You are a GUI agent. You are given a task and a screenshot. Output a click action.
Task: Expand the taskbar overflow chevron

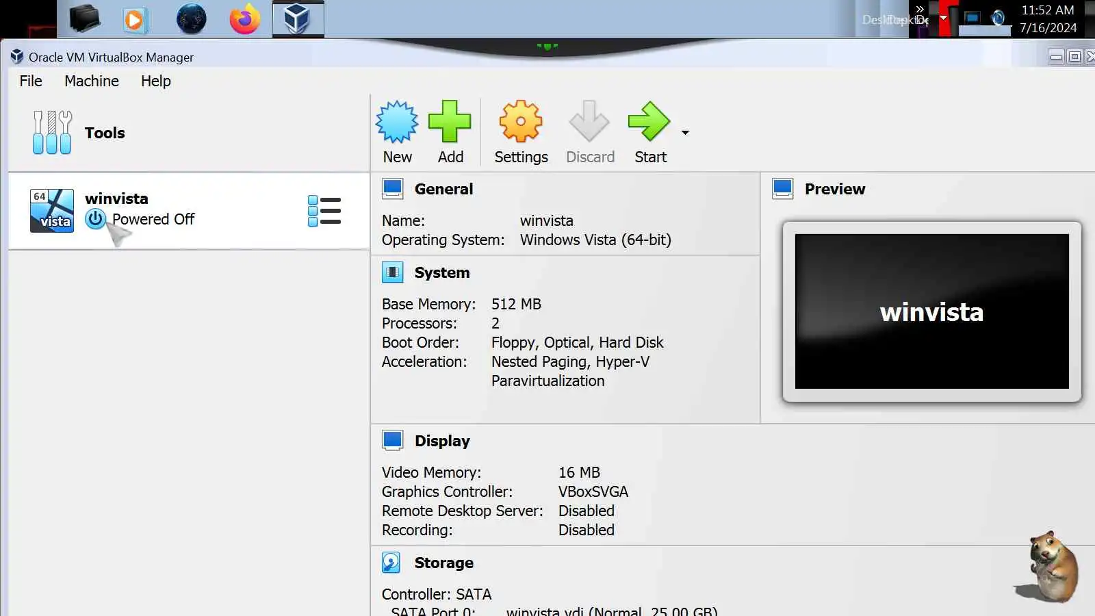(920, 9)
